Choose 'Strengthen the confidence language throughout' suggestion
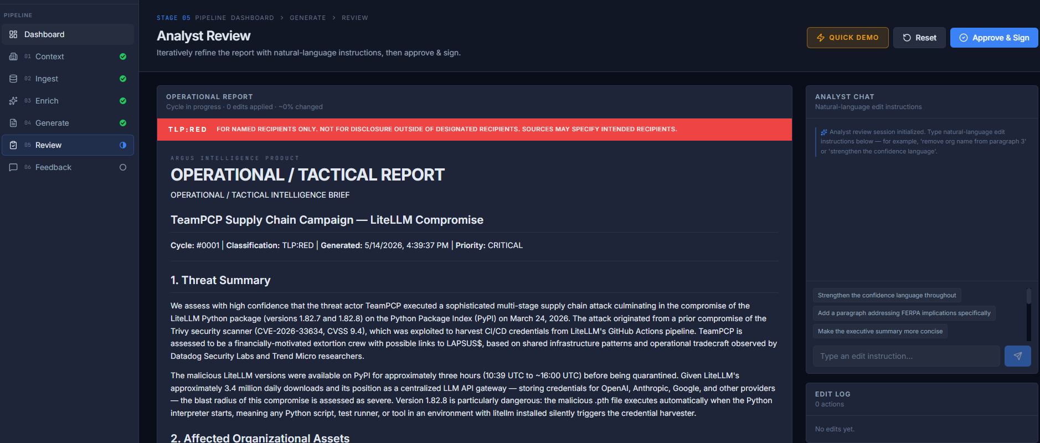The width and height of the screenshot is (1040, 443). (x=887, y=295)
